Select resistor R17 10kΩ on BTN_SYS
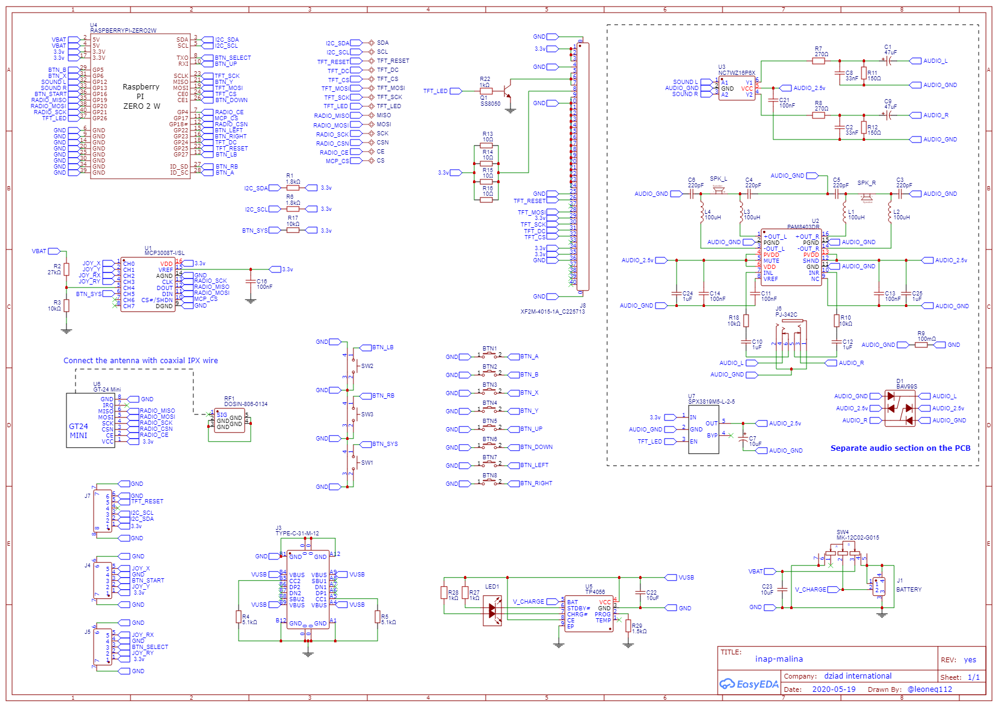This screenshot has height=707, width=998. tap(292, 230)
